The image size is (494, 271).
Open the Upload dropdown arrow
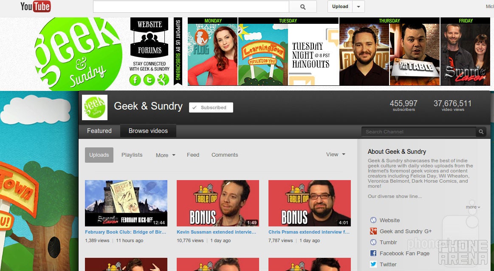coord(358,7)
